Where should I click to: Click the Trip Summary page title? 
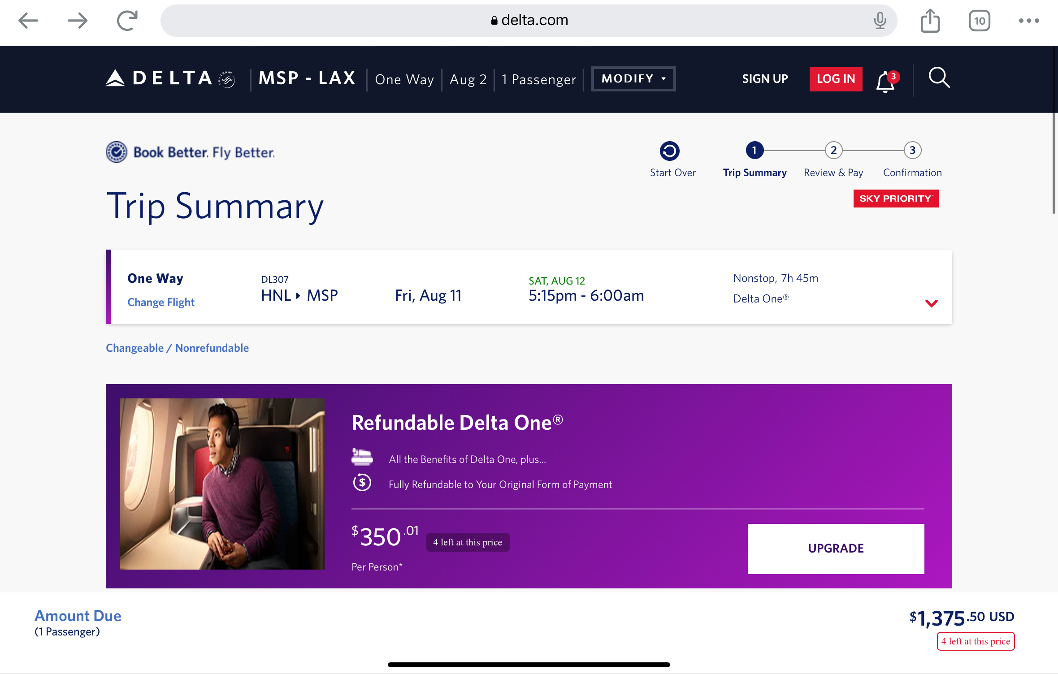coord(215,207)
